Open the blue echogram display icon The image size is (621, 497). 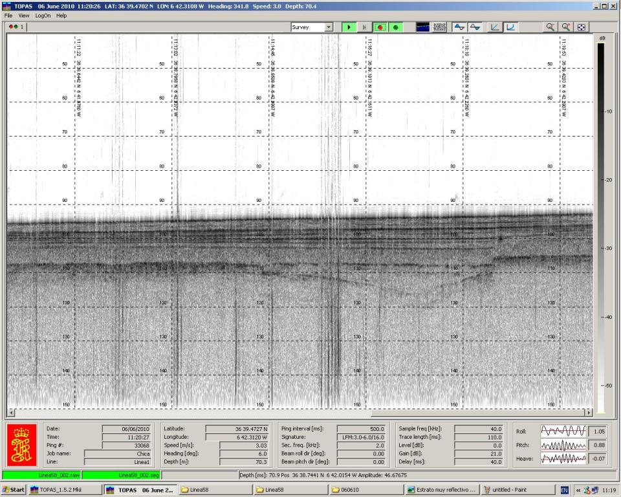423,27
